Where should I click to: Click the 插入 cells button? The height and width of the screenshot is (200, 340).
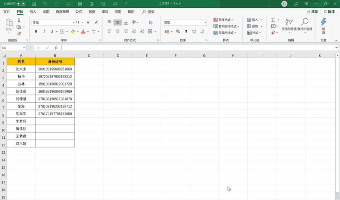pyautogui.click(x=252, y=20)
